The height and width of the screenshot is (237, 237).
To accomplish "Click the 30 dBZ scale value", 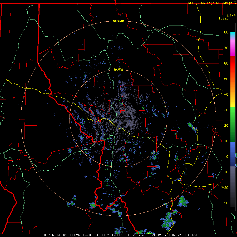I will [x=226, y=110].
